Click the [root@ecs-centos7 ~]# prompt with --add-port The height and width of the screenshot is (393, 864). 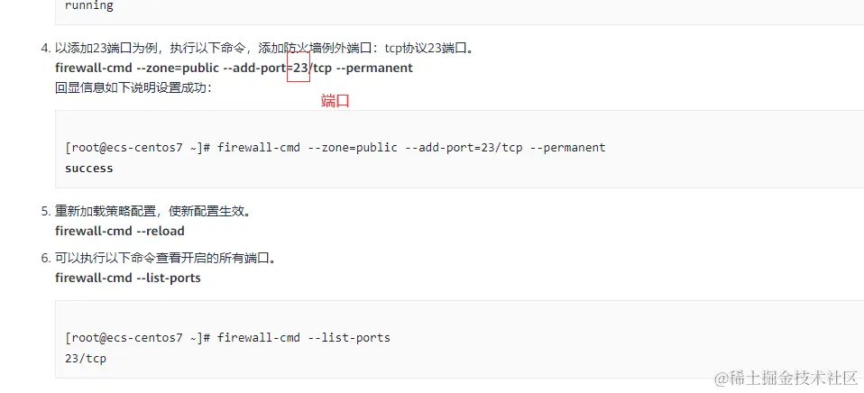click(138, 148)
